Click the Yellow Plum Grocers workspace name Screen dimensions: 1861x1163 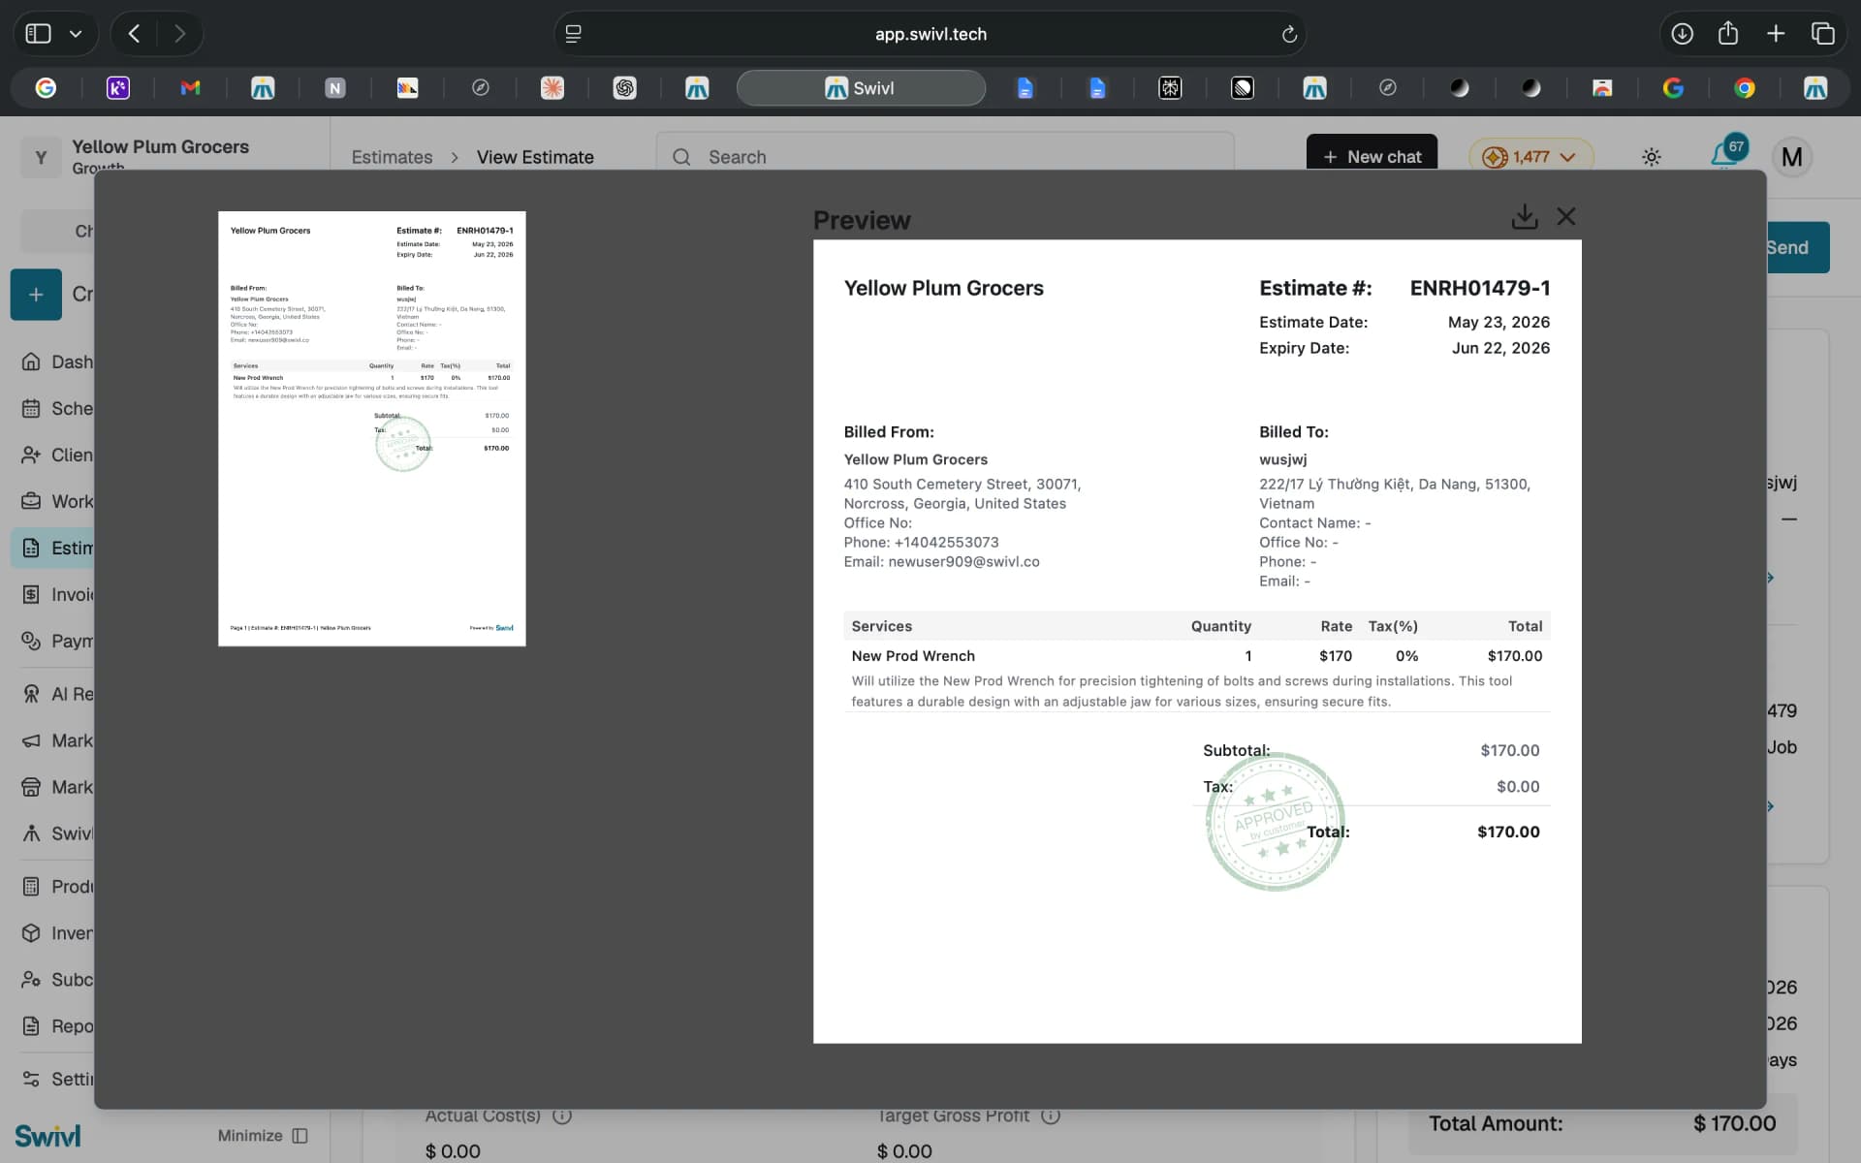[x=160, y=146]
